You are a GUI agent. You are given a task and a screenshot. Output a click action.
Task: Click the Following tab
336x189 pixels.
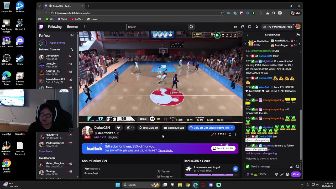[x=55, y=27]
